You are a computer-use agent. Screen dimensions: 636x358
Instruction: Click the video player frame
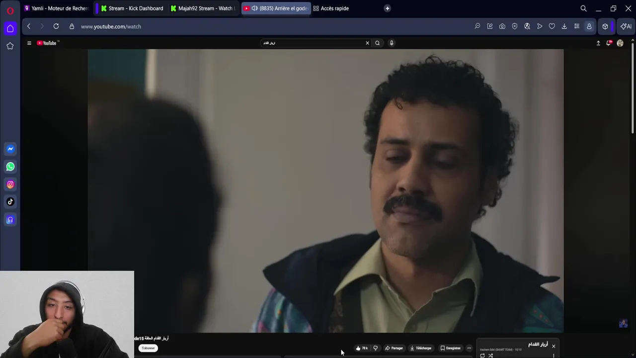coord(326,190)
